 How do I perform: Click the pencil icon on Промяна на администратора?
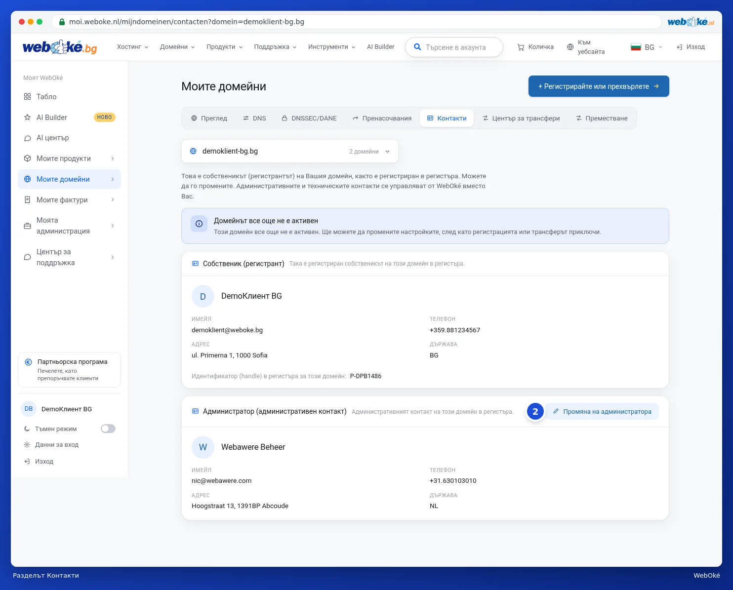(556, 411)
